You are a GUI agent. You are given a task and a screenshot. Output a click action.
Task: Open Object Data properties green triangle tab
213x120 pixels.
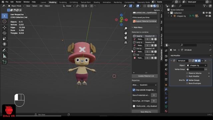coord(166,107)
